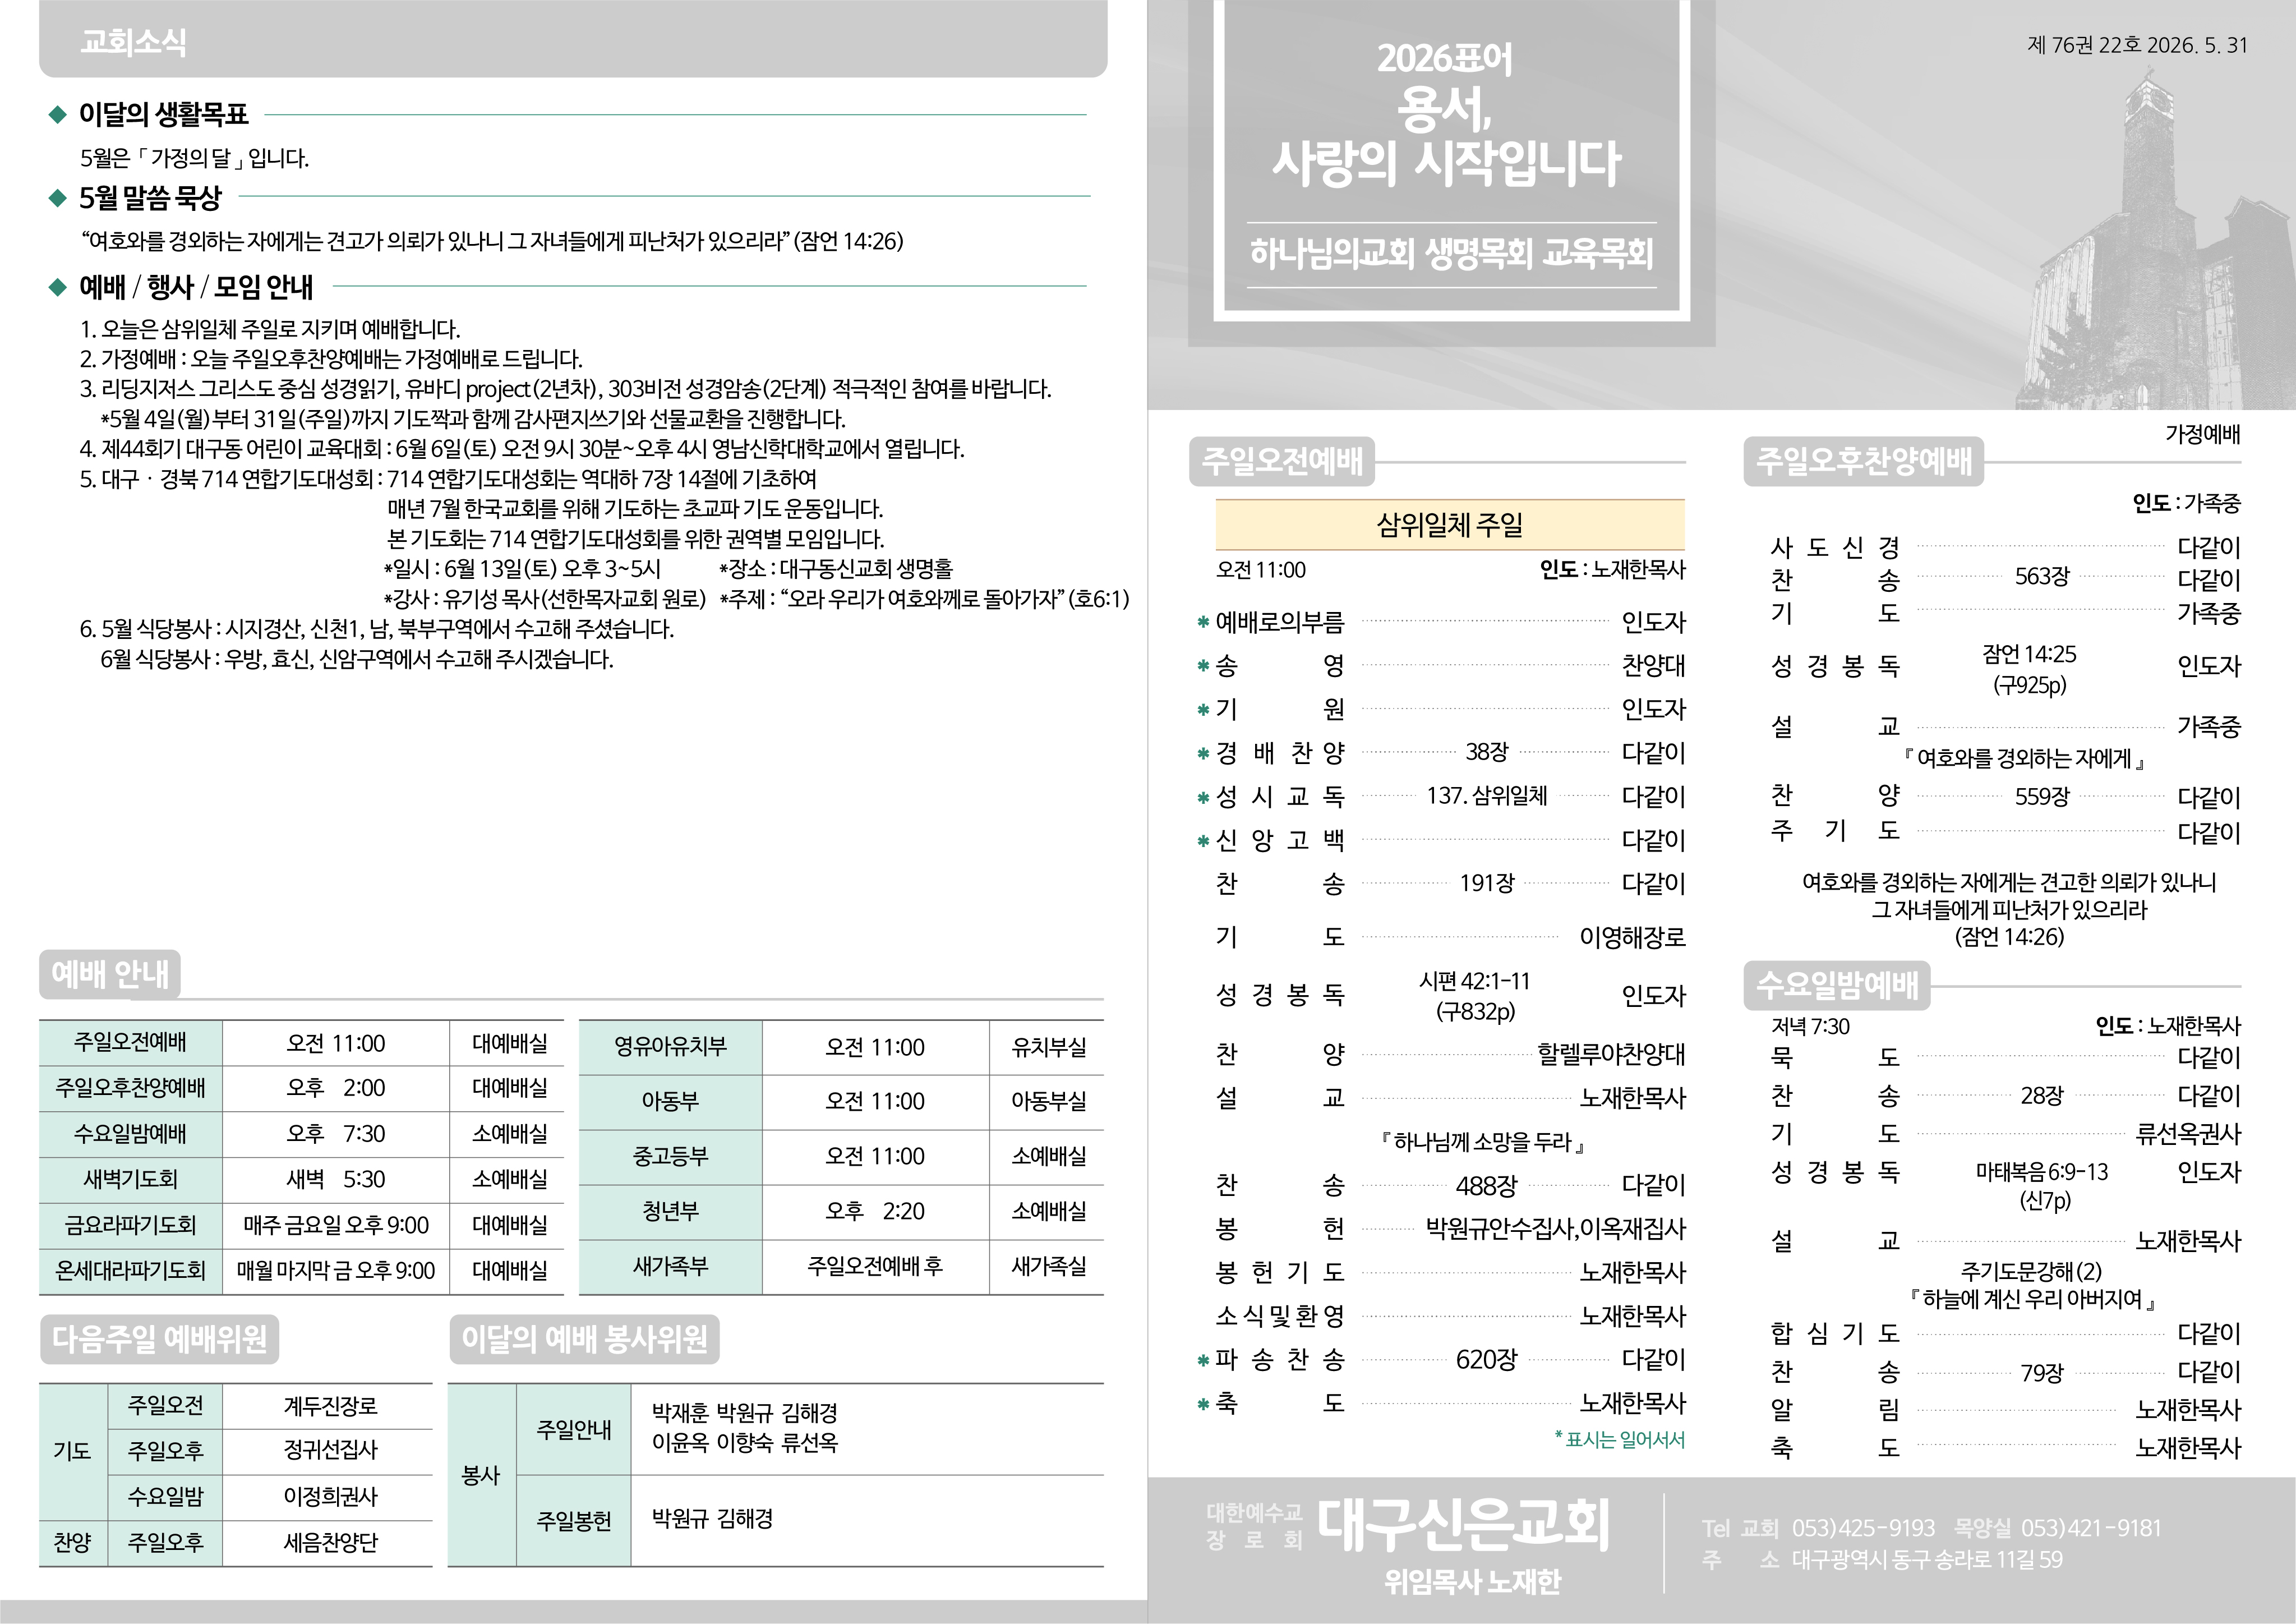This screenshot has width=2296, height=1624.
Task: Click the church phone '053)425-9193'
Action: [1863, 1528]
